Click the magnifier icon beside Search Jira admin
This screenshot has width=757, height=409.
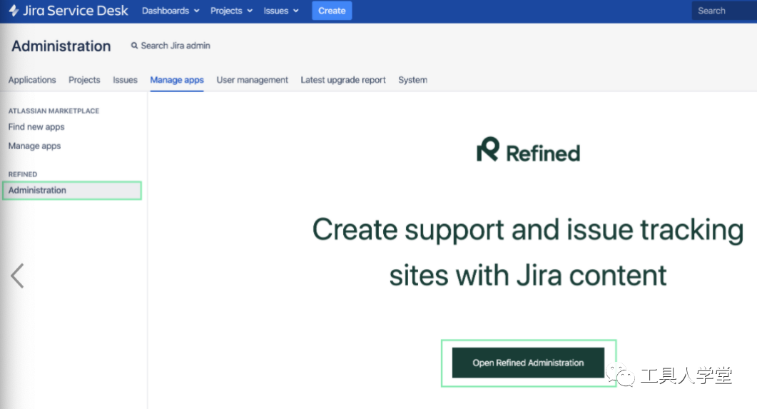134,46
